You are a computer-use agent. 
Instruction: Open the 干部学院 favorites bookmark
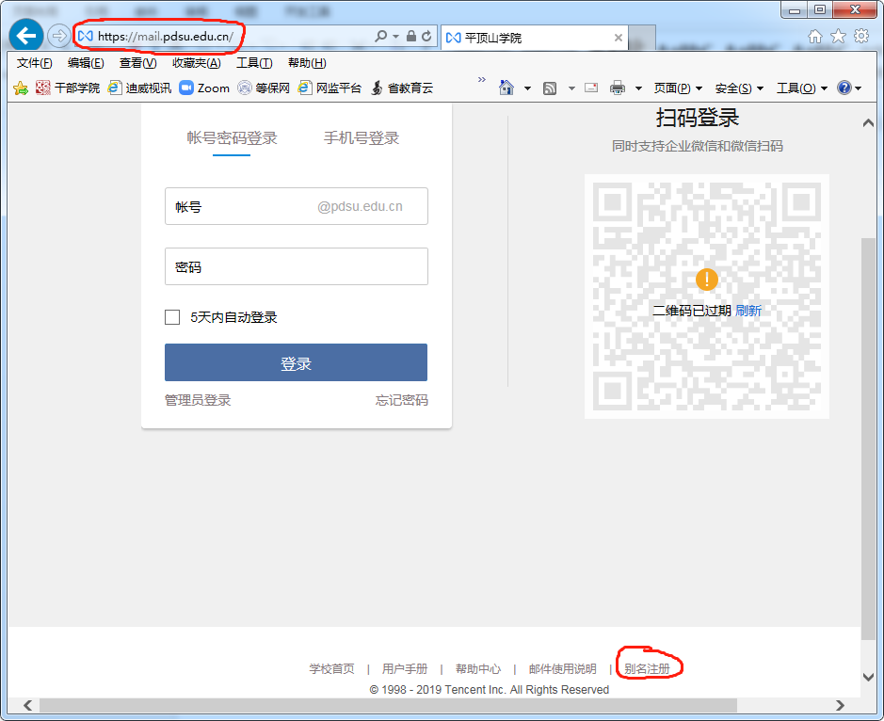point(68,88)
